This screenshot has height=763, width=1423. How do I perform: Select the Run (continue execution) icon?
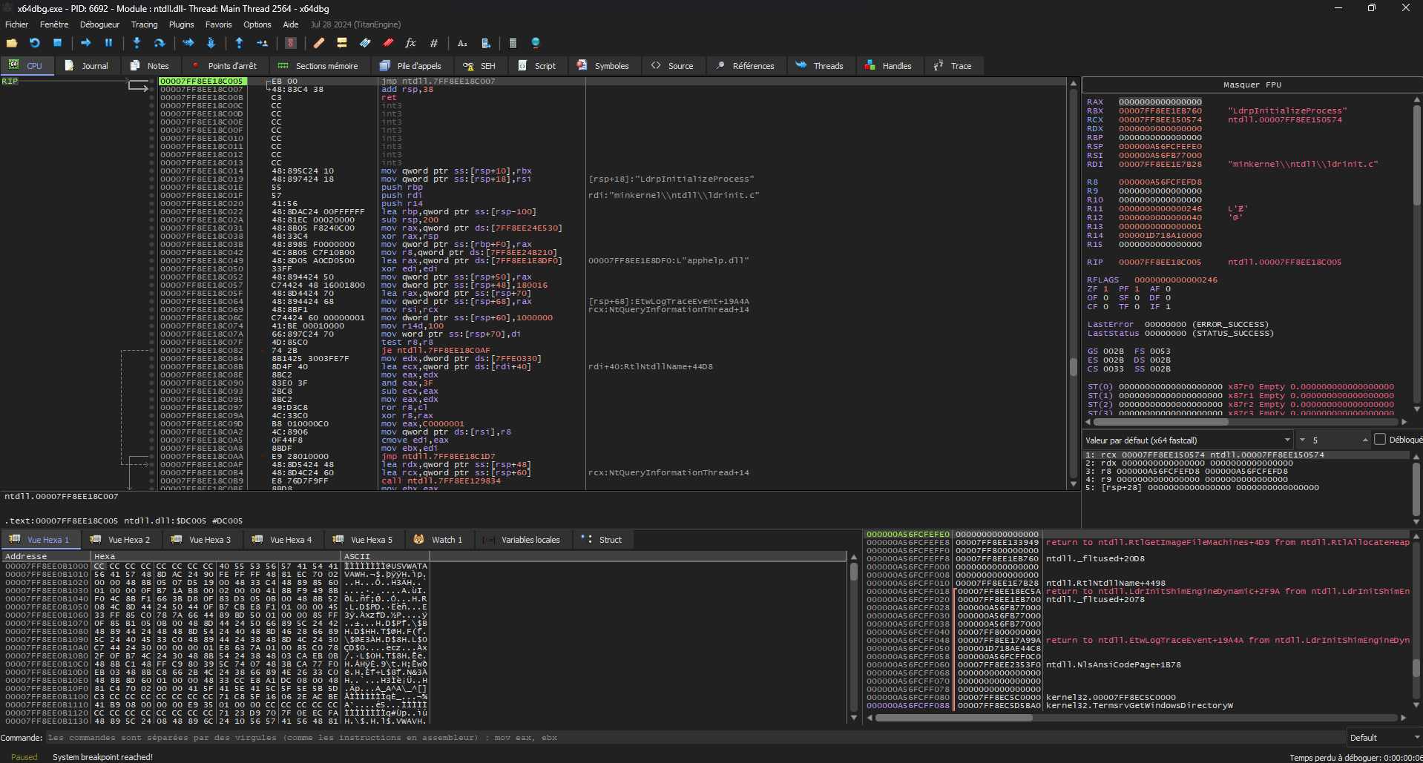coord(86,43)
